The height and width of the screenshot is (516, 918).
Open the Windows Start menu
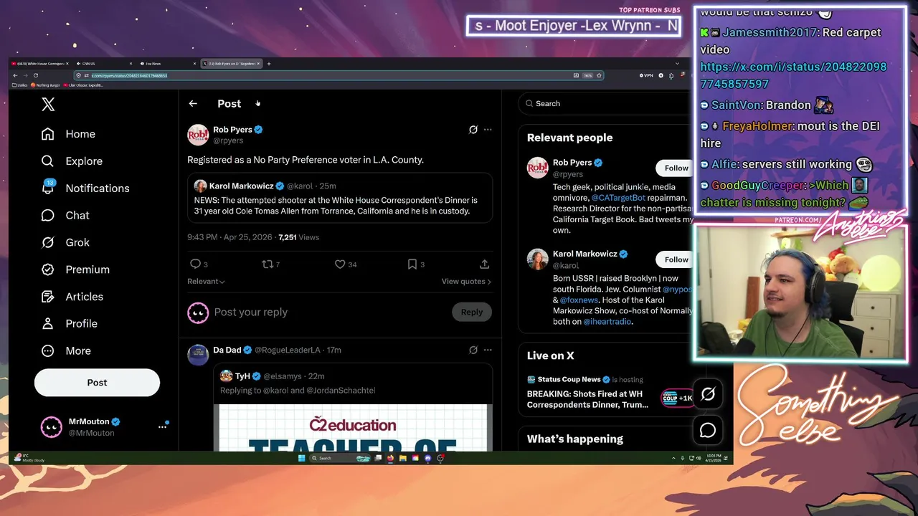(x=301, y=458)
